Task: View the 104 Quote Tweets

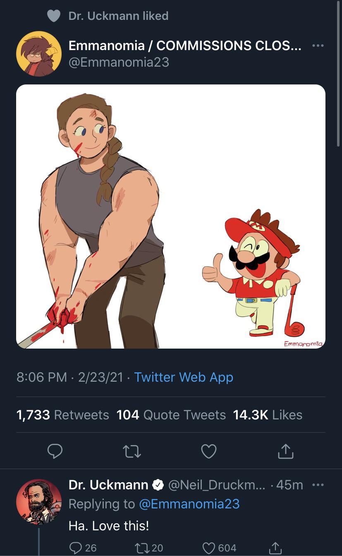Action: coord(171,415)
